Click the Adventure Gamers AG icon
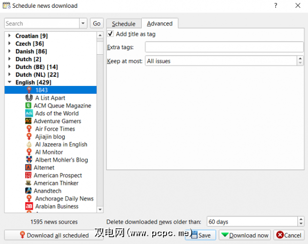 28,121
